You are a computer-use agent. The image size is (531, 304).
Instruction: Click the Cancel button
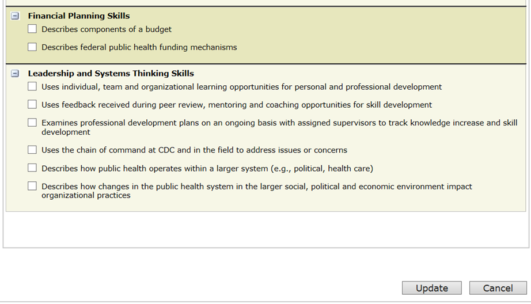pyautogui.click(x=498, y=288)
